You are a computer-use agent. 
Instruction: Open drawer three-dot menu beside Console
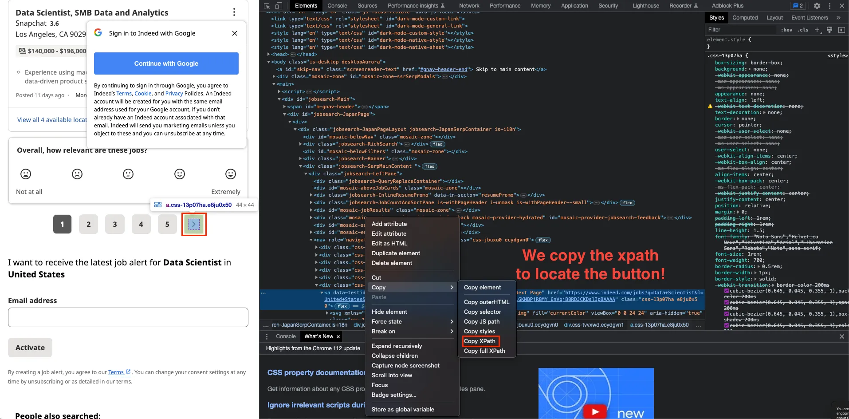point(267,336)
